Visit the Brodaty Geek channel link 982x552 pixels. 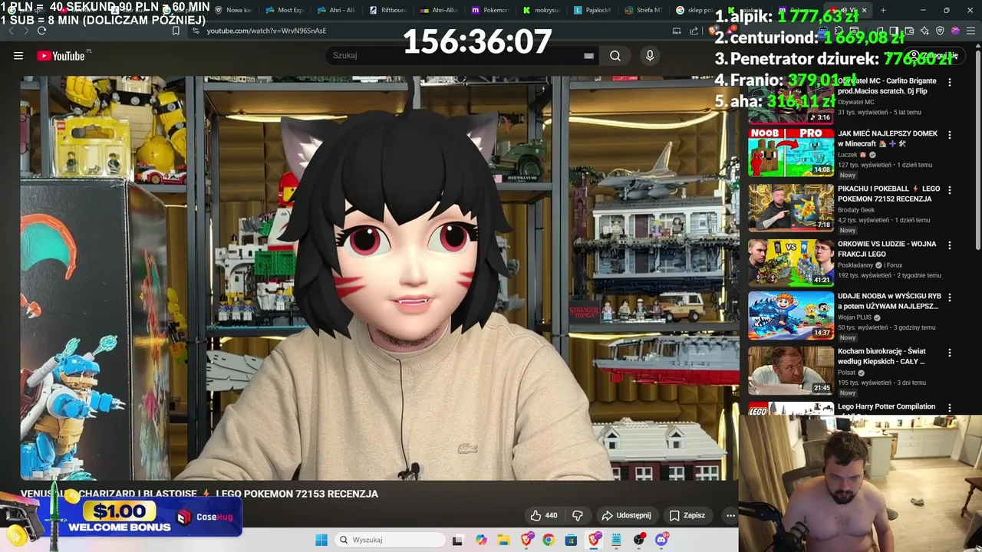pyautogui.click(x=855, y=209)
